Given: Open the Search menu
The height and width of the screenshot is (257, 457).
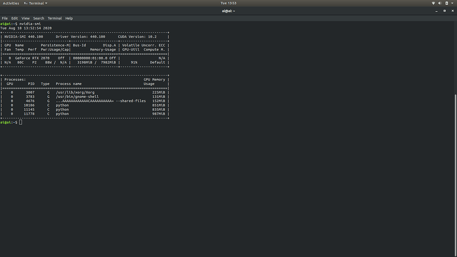Looking at the screenshot, I should 39,18.
